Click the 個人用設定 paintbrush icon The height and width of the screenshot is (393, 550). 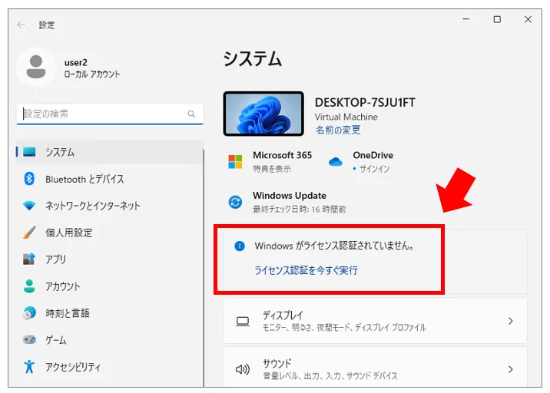(29, 233)
